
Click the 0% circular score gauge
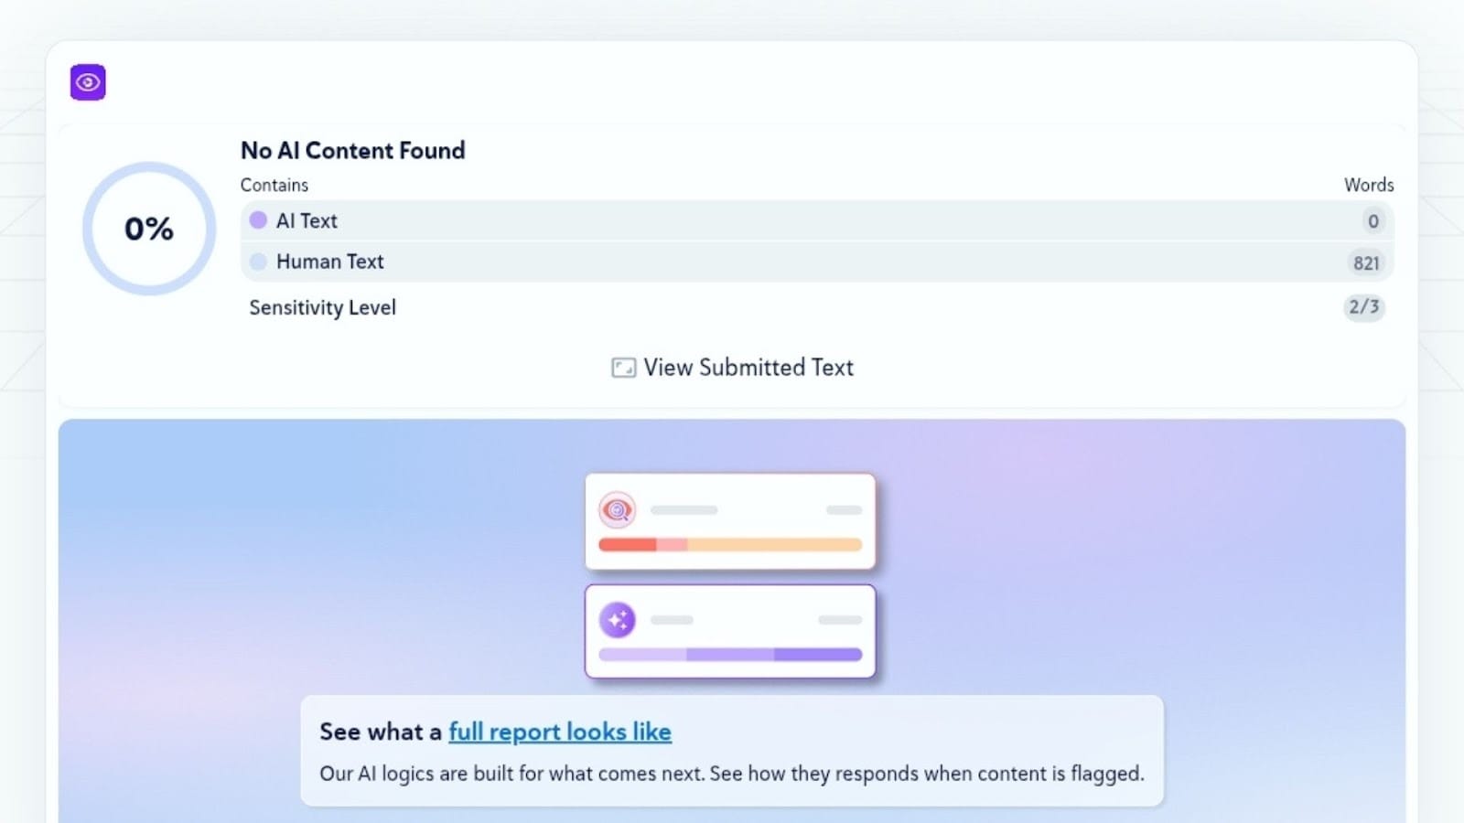pyautogui.click(x=149, y=229)
